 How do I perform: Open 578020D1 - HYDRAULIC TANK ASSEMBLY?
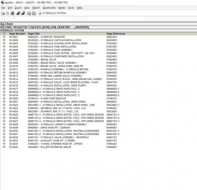pyautogui.click(x=50, y=50)
